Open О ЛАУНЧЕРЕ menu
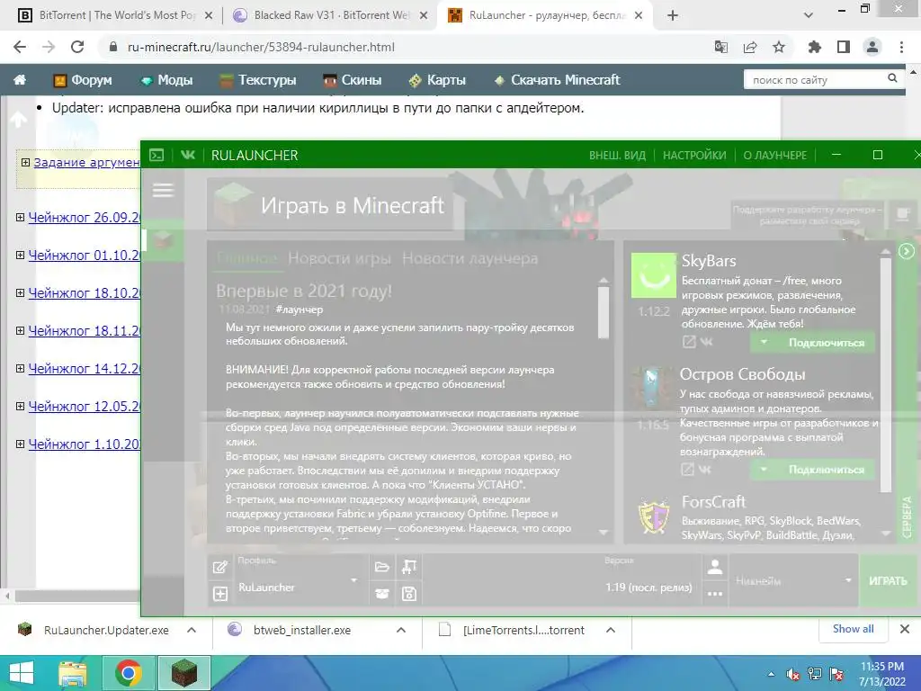This screenshot has width=921, height=691. (774, 155)
